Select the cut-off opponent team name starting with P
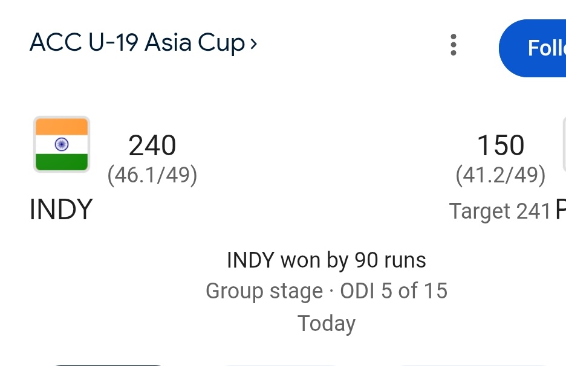566x366 pixels. pos(561,210)
